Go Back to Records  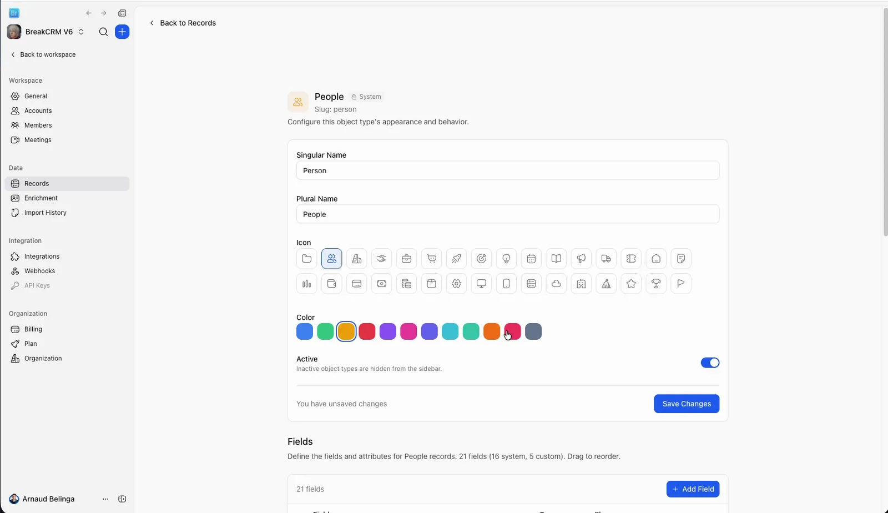[x=183, y=23]
